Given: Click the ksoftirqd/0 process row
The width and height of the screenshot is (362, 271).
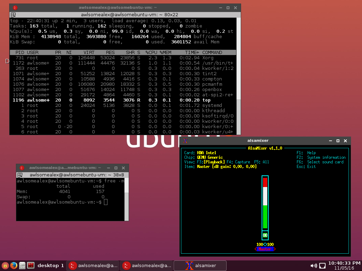Looking at the screenshot, I should (123, 116).
